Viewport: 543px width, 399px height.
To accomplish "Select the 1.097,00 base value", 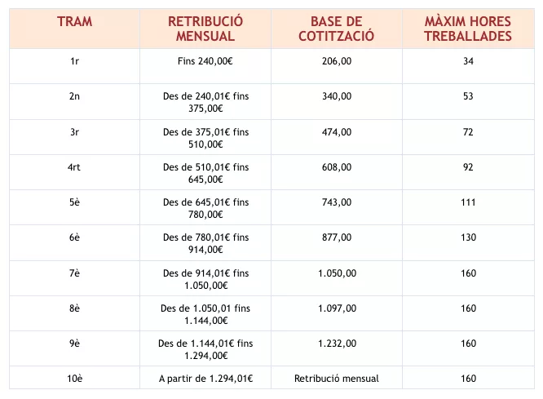I will [337, 308].
